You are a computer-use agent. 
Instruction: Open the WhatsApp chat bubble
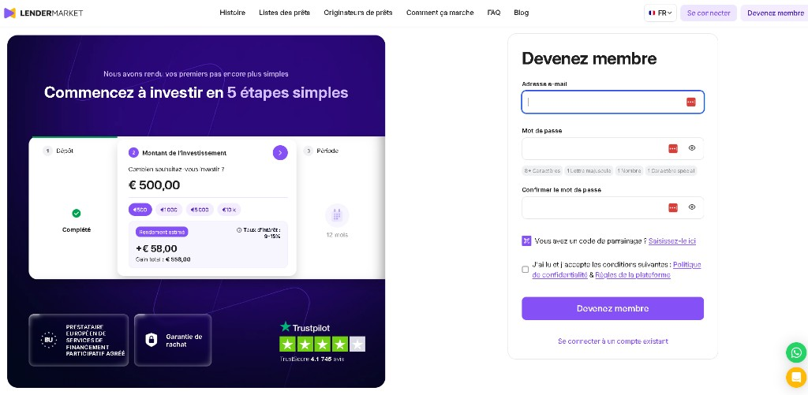[x=796, y=352]
